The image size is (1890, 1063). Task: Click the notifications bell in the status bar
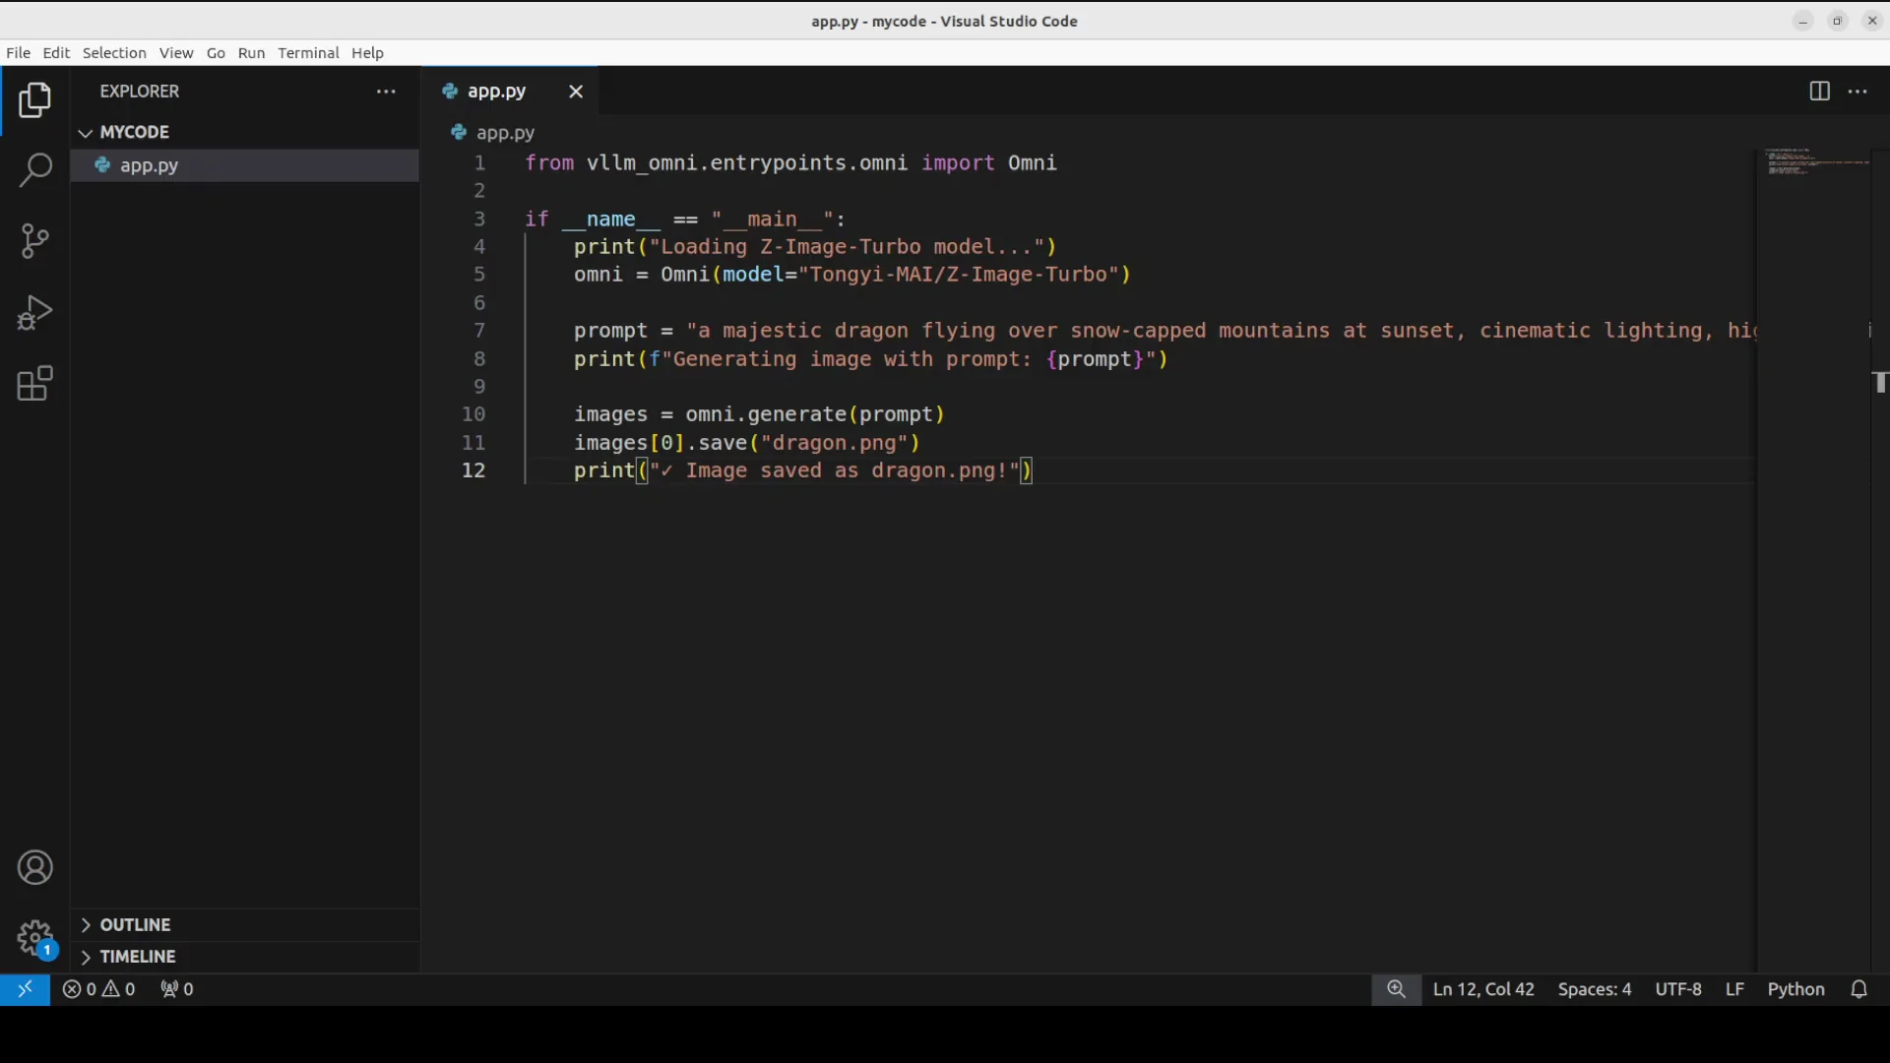1858,989
